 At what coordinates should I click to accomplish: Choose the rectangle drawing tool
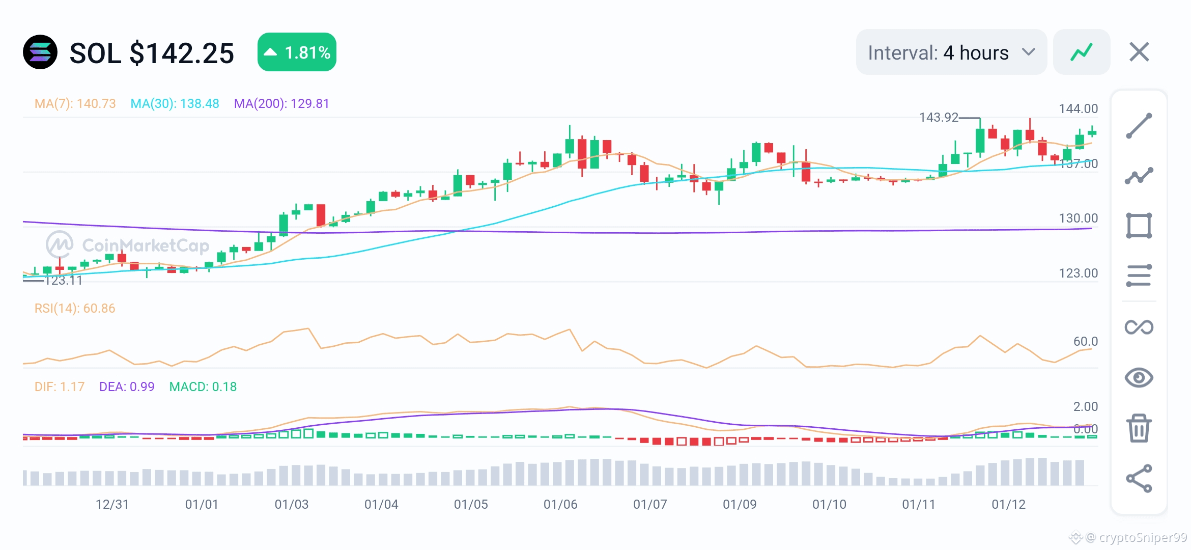point(1139,226)
